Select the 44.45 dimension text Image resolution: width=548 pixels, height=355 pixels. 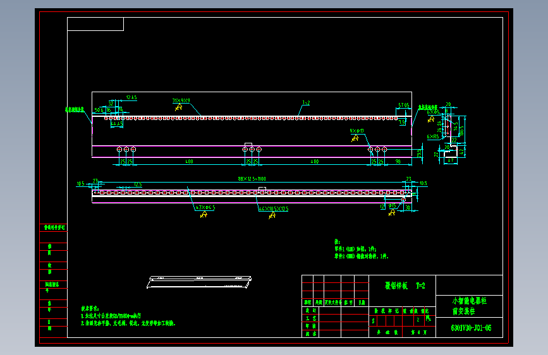pos(117,124)
